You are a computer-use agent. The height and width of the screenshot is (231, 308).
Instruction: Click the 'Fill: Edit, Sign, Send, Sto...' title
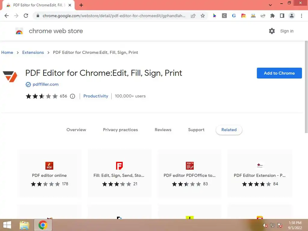pos(119,175)
